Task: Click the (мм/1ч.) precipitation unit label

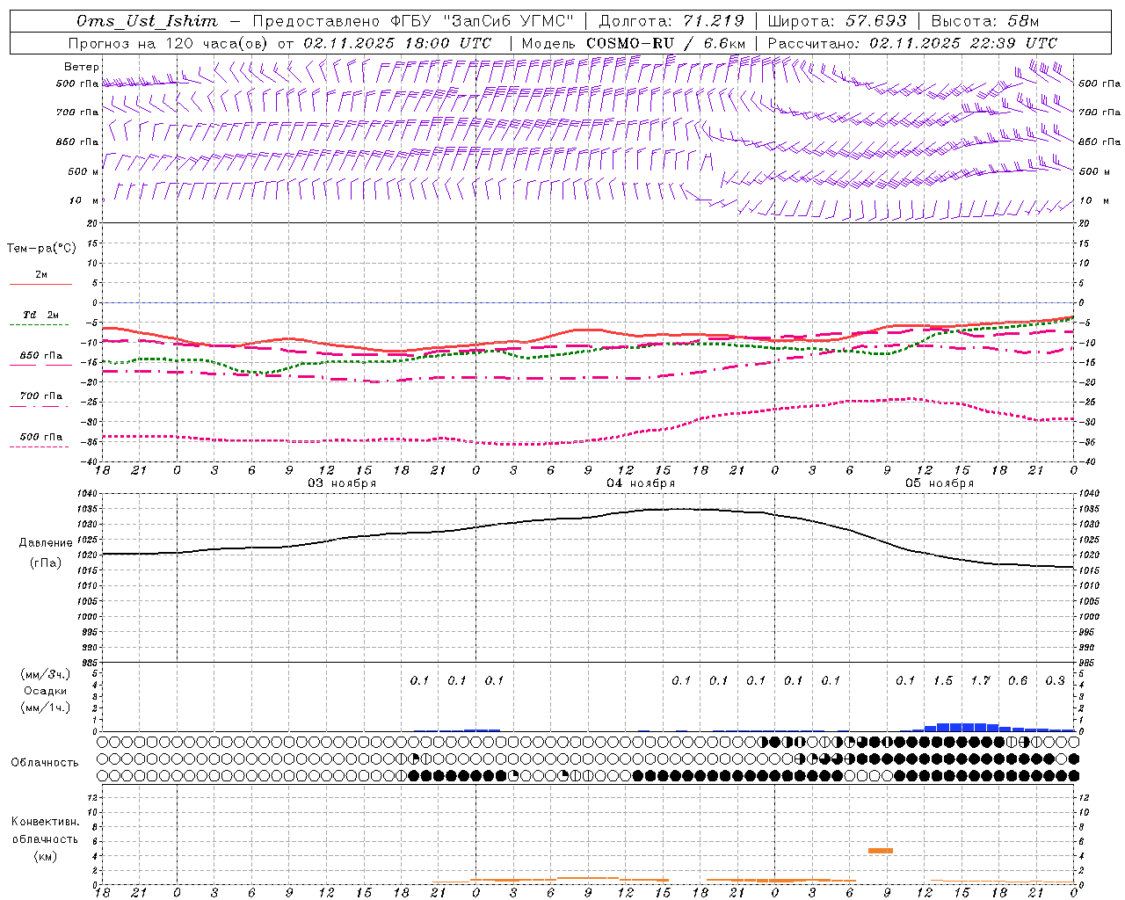Action: pos(46,708)
